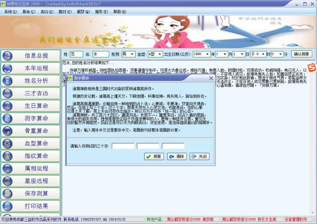Select 星座运程 in the sidebar
The height and width of the screenshot is (224, 317).
click(x=31, y=181)
